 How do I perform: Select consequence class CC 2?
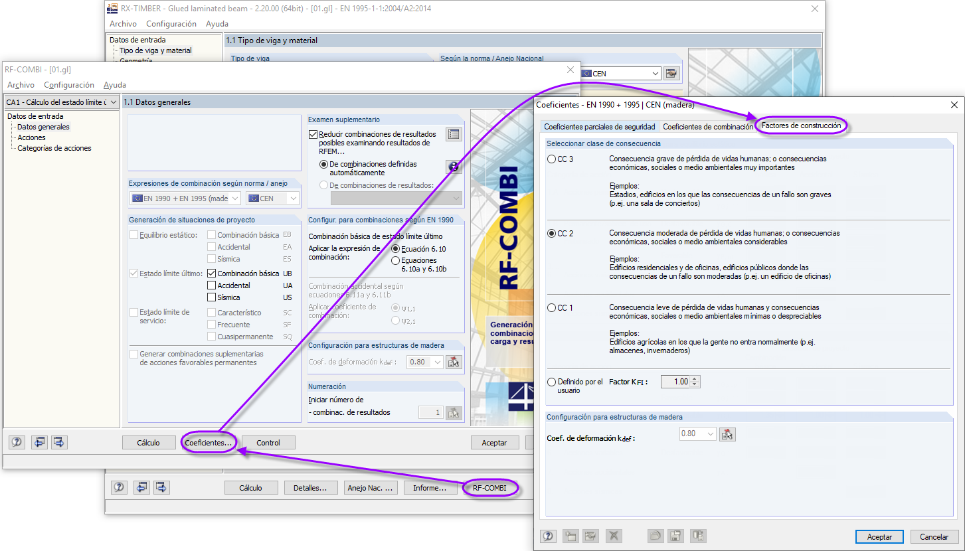(552, 234)
